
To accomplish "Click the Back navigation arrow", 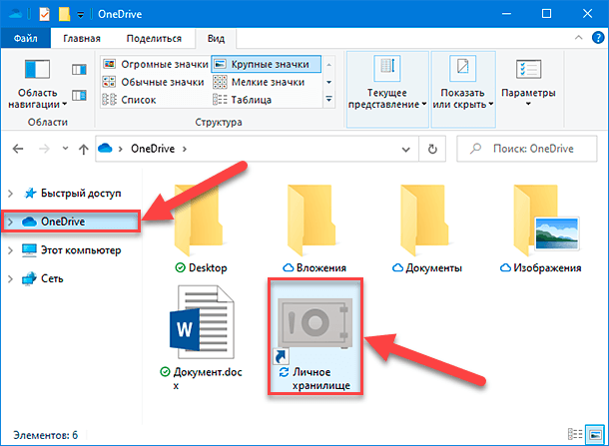I will pyautogui.click(x=18, y=149).
